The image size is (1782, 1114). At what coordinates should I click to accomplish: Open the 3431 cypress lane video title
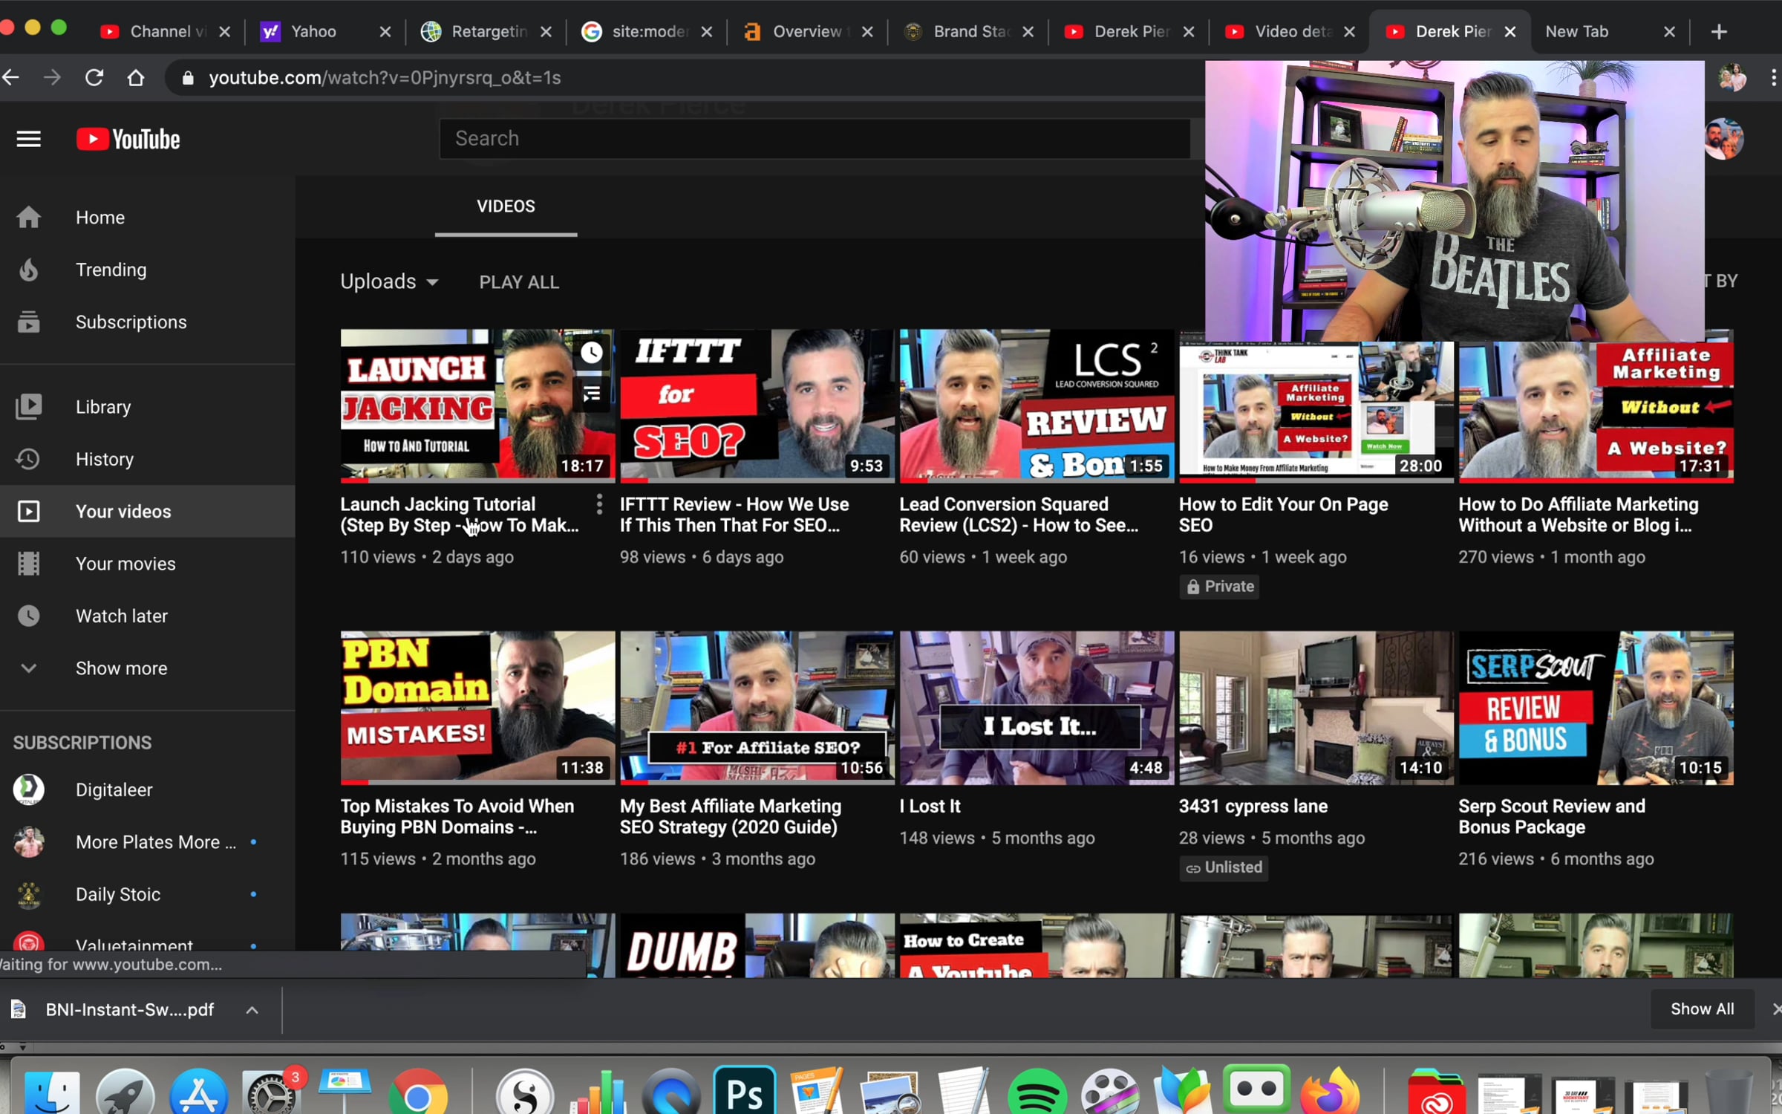click(x=1253, y=806)
